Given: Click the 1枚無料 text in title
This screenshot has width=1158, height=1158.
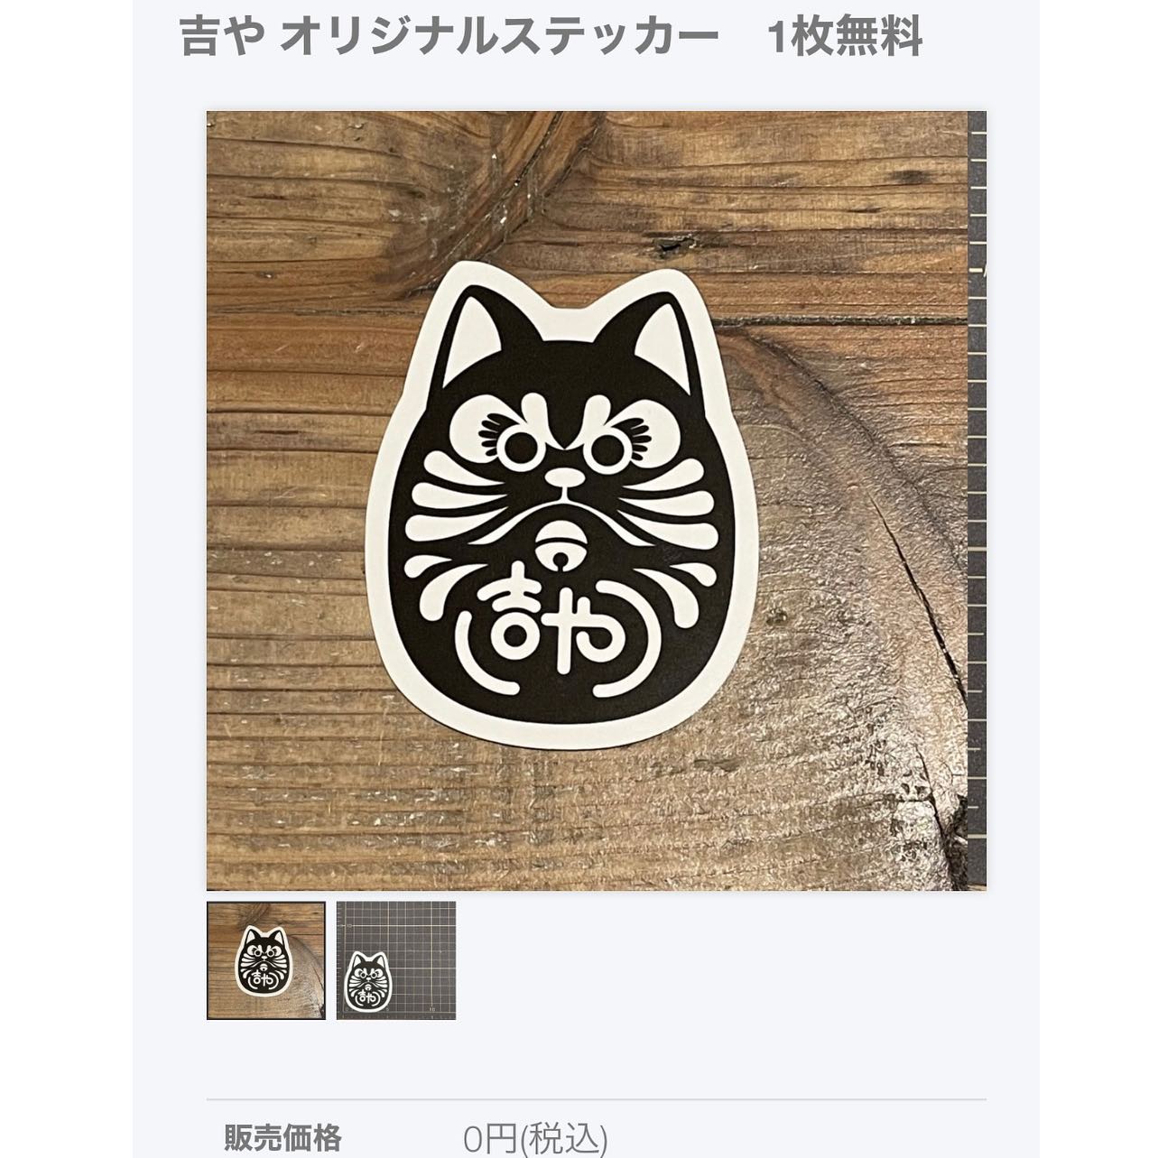Looking at the screenshot, I should pyautogui.click(x=845, y=39).
